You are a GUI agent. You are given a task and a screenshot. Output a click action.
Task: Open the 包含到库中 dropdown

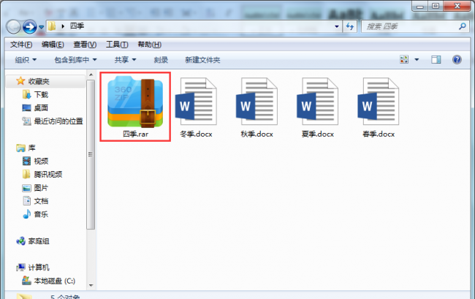click(x=75, y=60)
